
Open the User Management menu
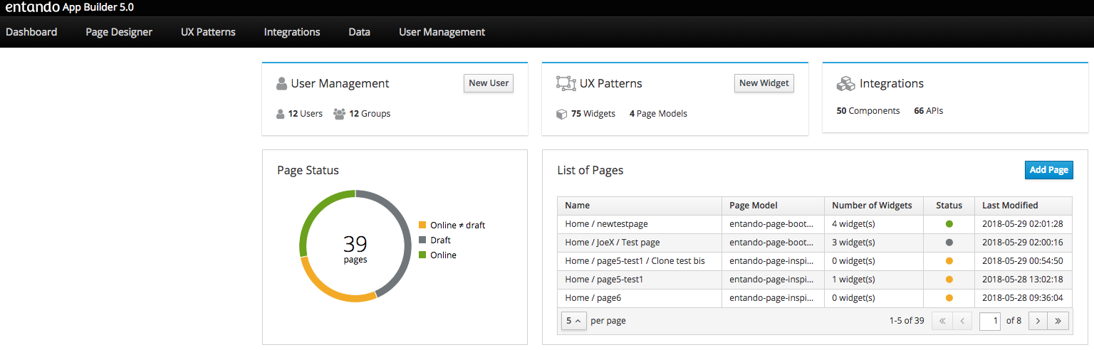pos(442,32)
